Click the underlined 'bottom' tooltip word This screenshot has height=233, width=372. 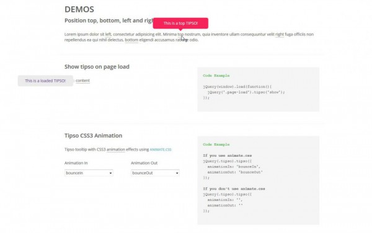point(131,40)
